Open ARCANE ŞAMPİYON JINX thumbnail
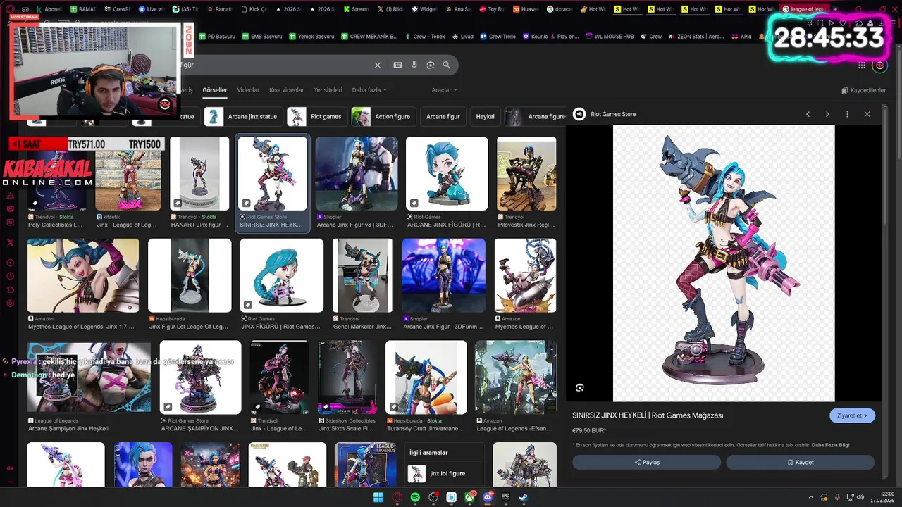Screen dimensions: 902x507 (200, 377)
